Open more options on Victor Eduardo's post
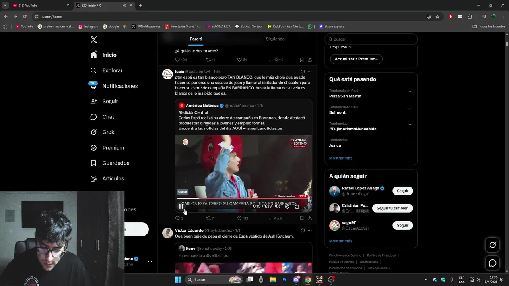The image size is (509, 286). click(x=310, y=230)
